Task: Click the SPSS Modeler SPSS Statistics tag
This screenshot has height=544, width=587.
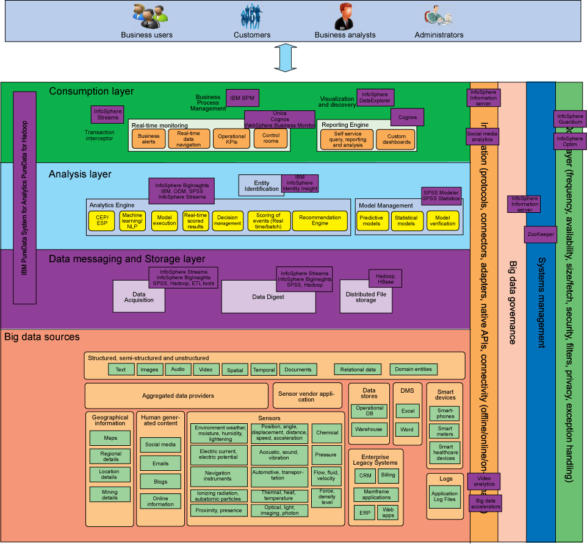Action: [x=441, y=196]
